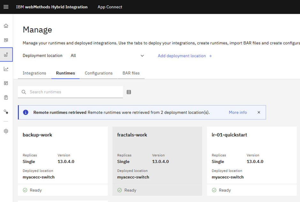Click 13.0.4.0 version on fractals-work card
Viewport: 300px width, 202px height.
point(160,162)
